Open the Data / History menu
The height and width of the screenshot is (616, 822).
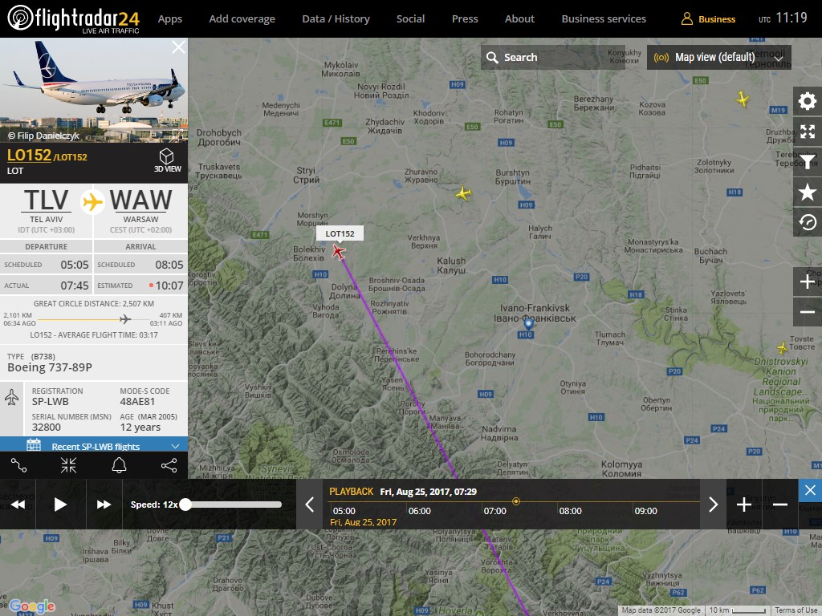336,19
